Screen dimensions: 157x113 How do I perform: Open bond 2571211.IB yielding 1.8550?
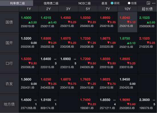click(108, 103)
